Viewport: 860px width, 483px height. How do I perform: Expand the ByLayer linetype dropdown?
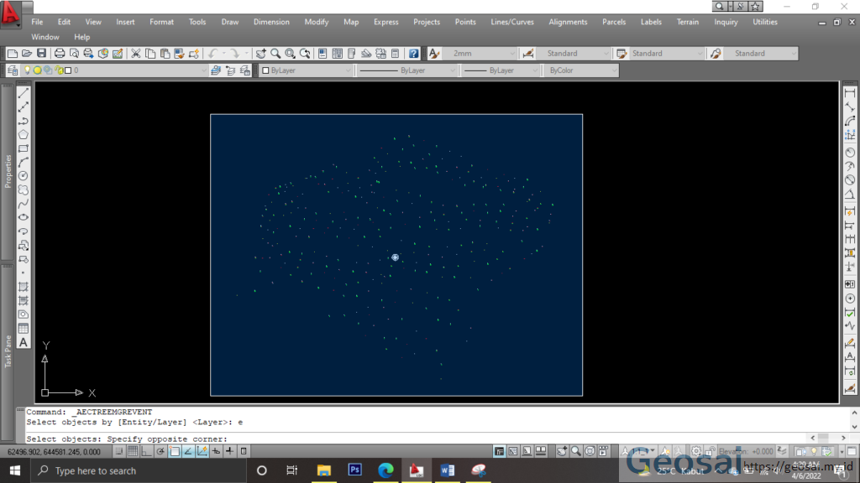point(452,70)
